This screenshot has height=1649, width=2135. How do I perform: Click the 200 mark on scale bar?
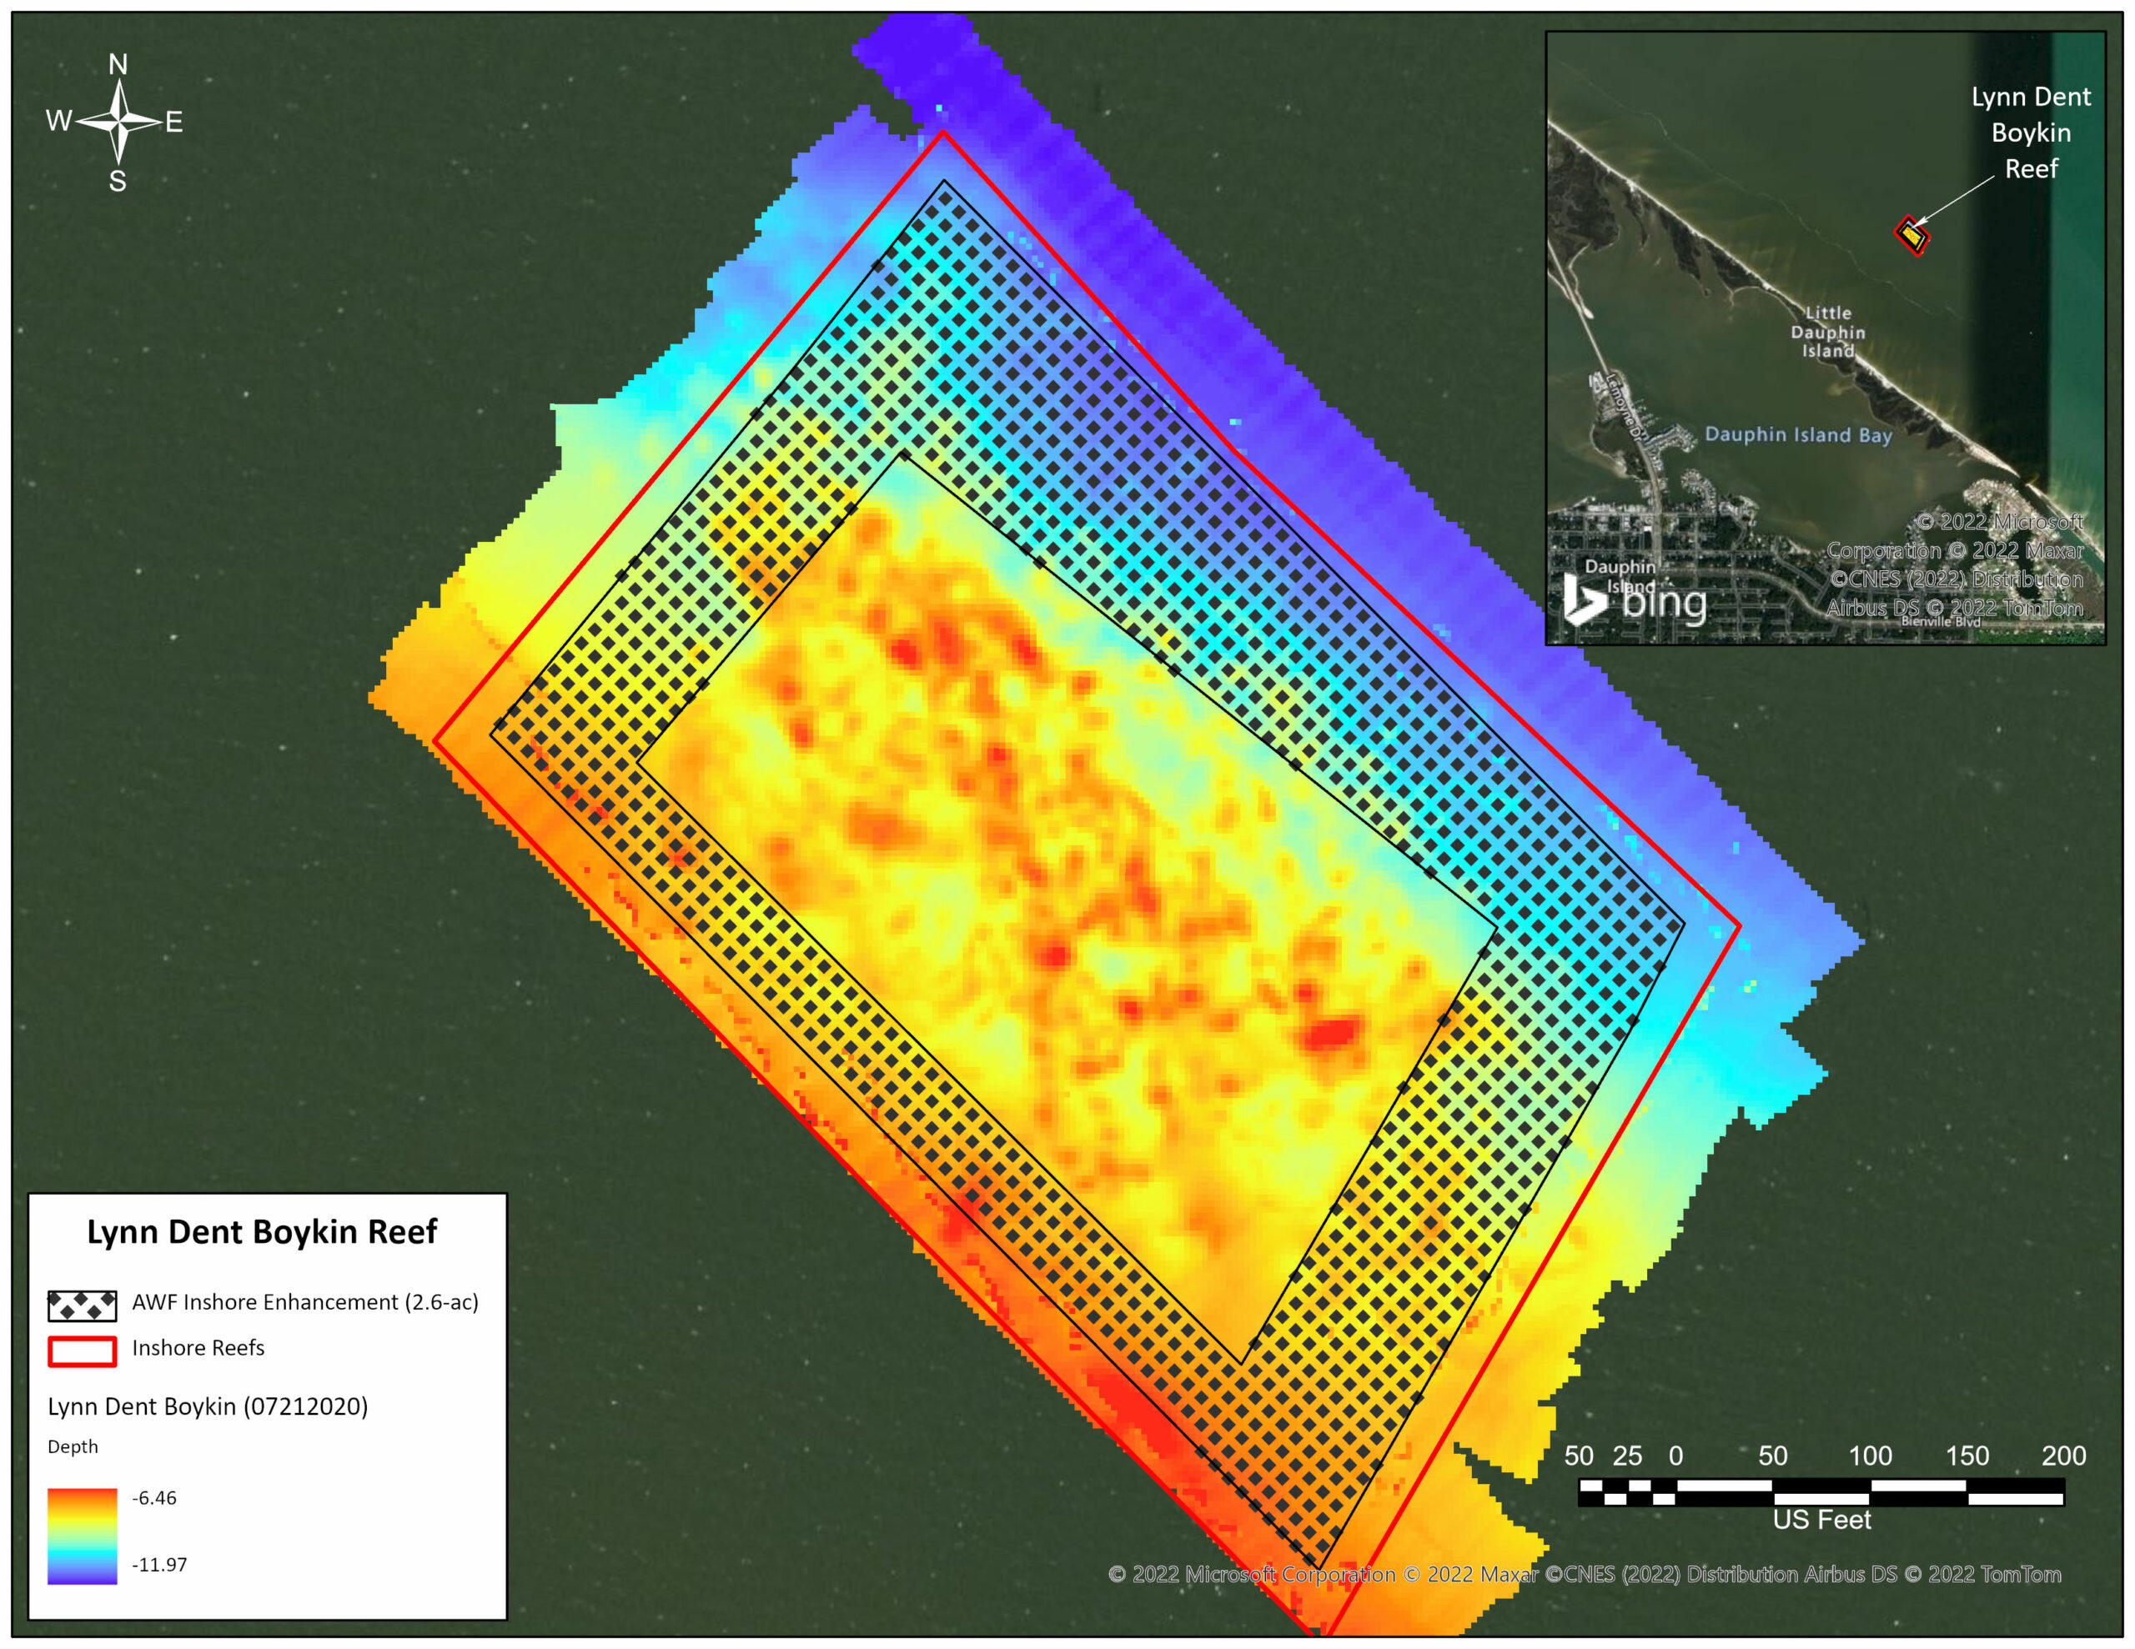(x=2062, y=1456)
